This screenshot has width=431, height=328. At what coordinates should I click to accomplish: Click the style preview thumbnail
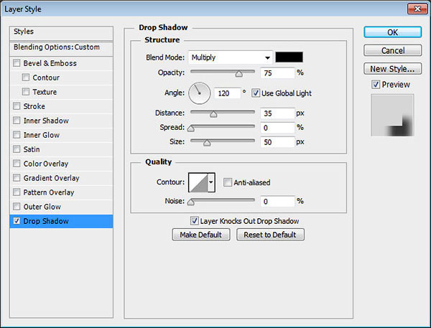point(392,115)
